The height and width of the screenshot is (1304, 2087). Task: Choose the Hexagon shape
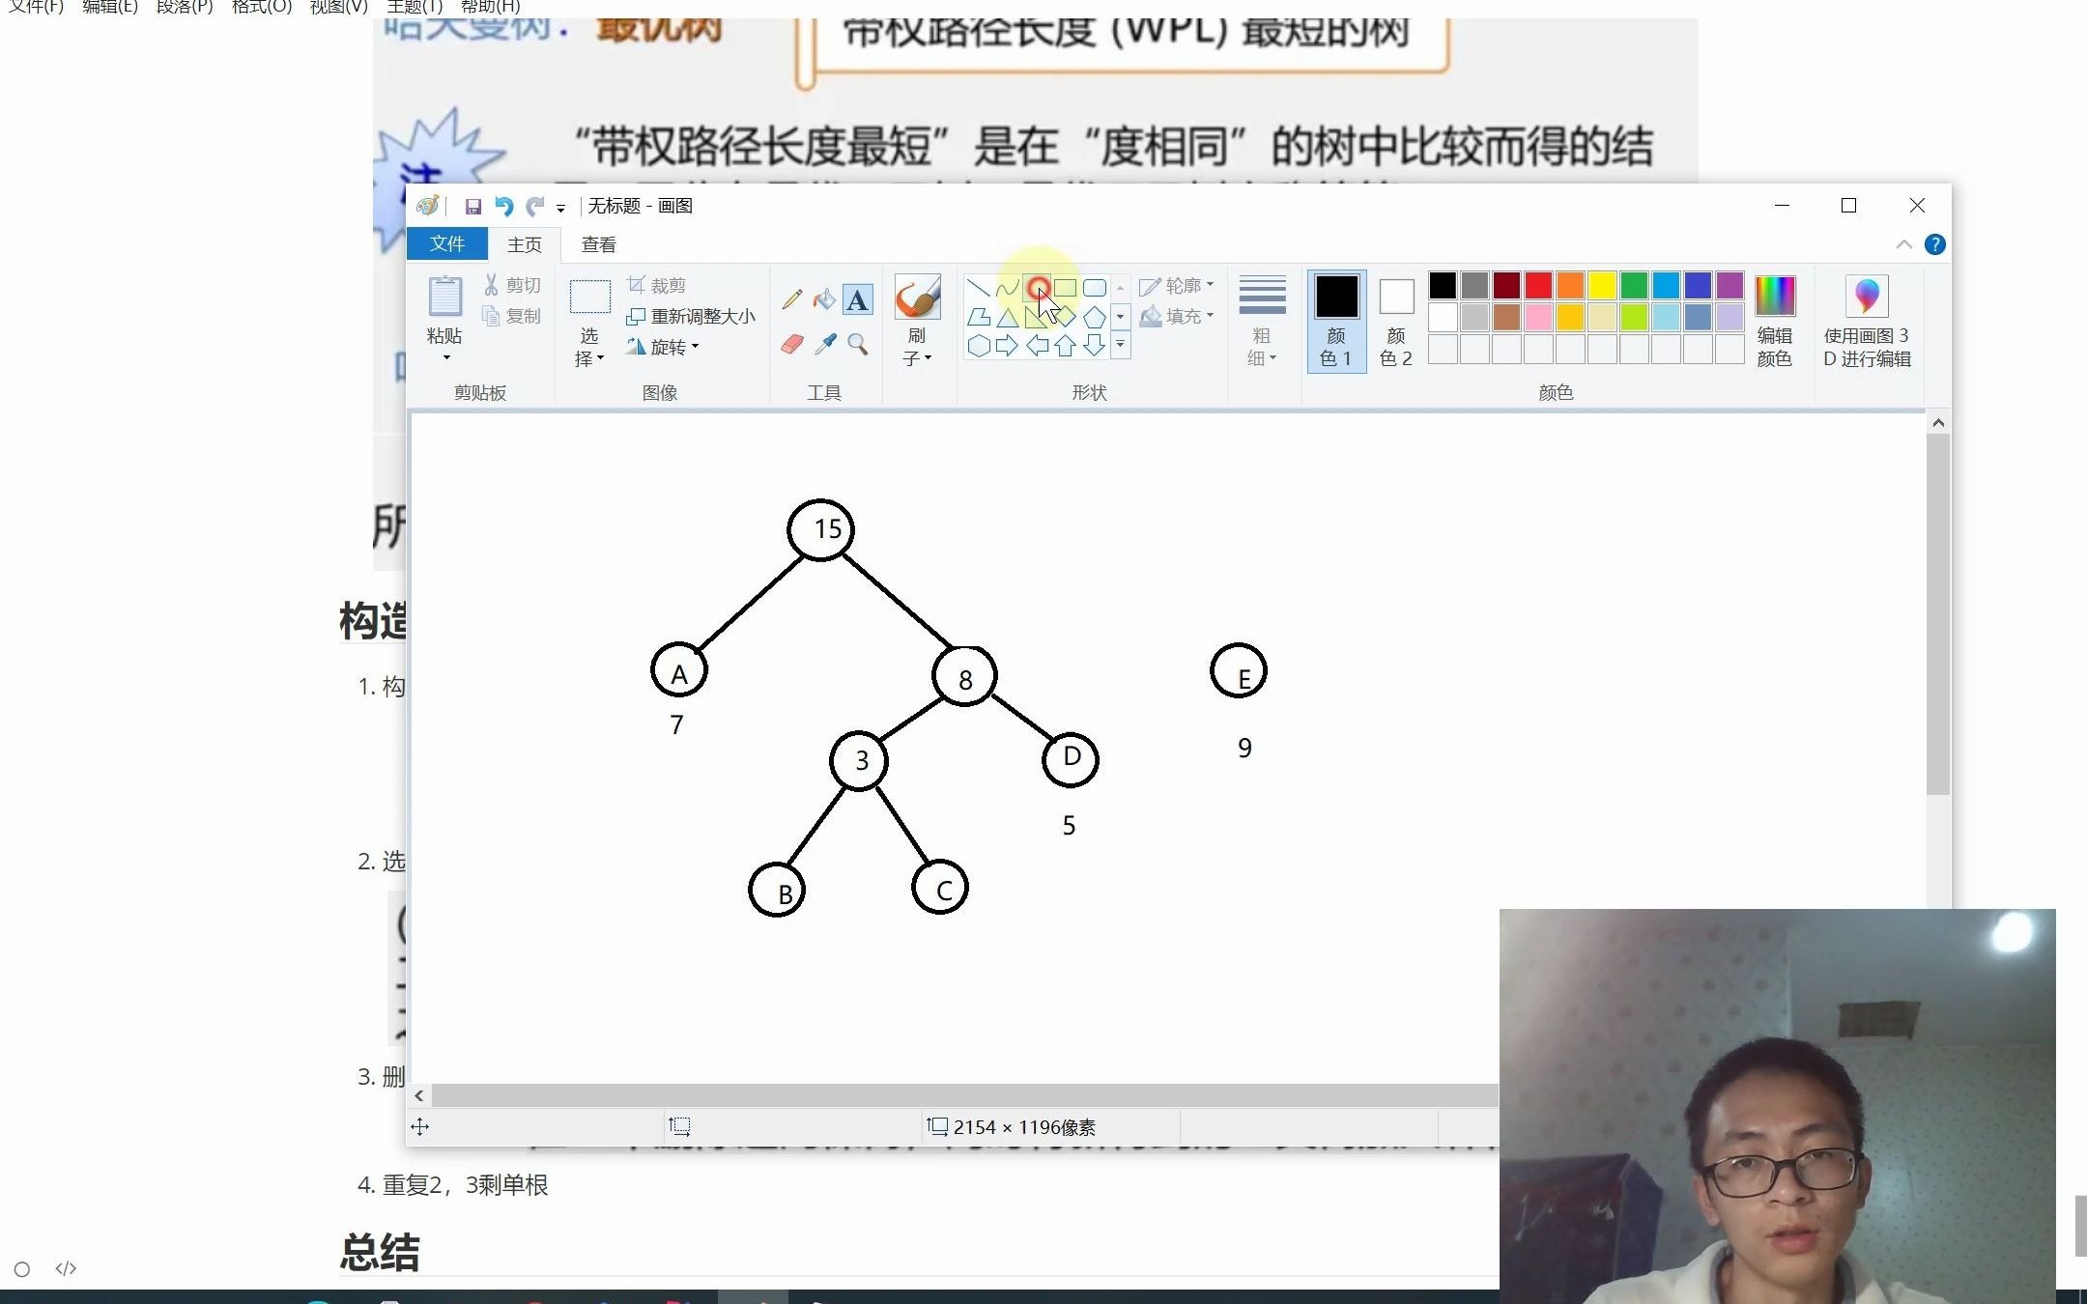tap(978, 346)
